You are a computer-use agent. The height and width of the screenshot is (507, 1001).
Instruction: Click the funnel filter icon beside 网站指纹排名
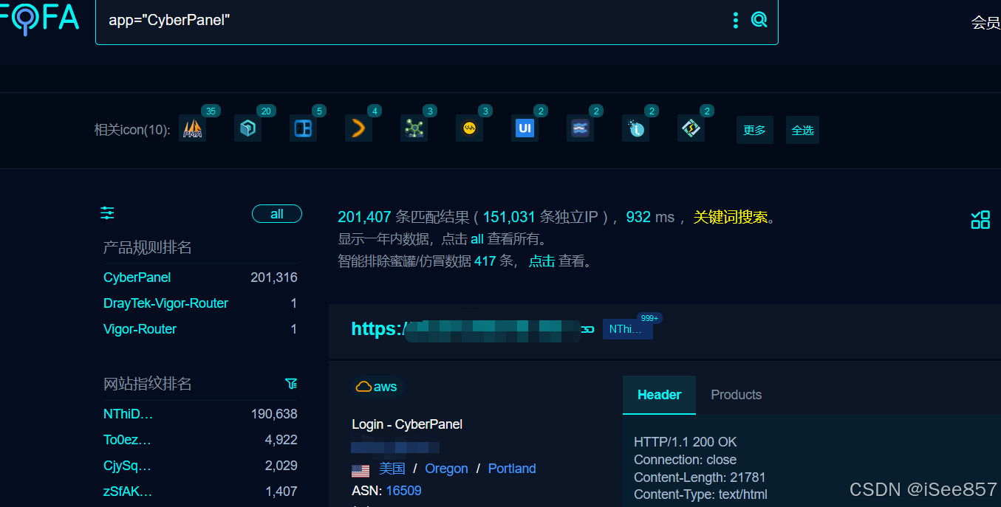tap(291, 384)
